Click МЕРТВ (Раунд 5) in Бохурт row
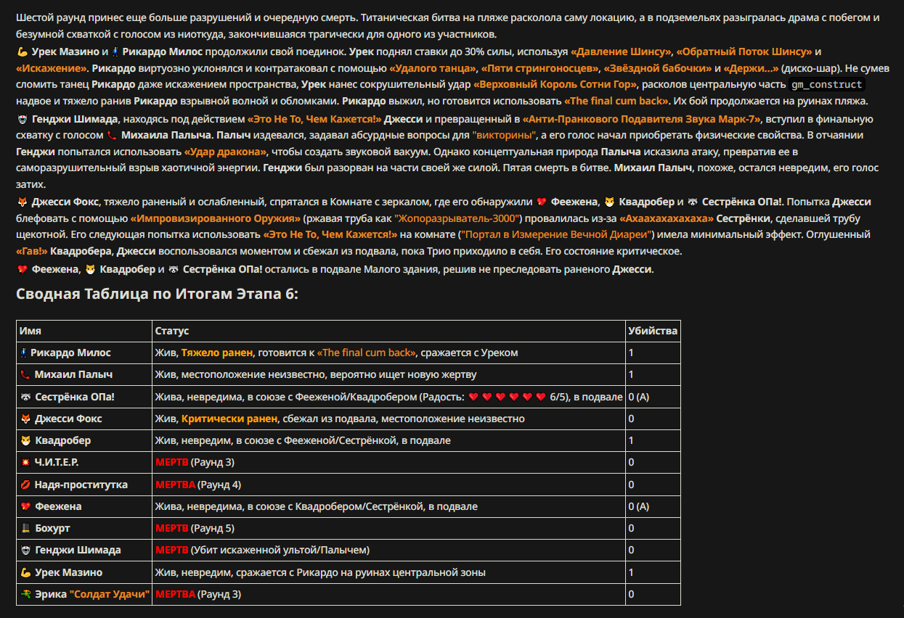Viewport: 904px width, 618px height. point(195,528)
